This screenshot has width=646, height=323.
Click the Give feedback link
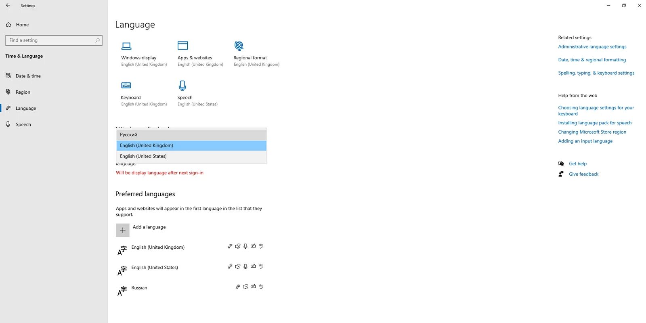(584, 174)
